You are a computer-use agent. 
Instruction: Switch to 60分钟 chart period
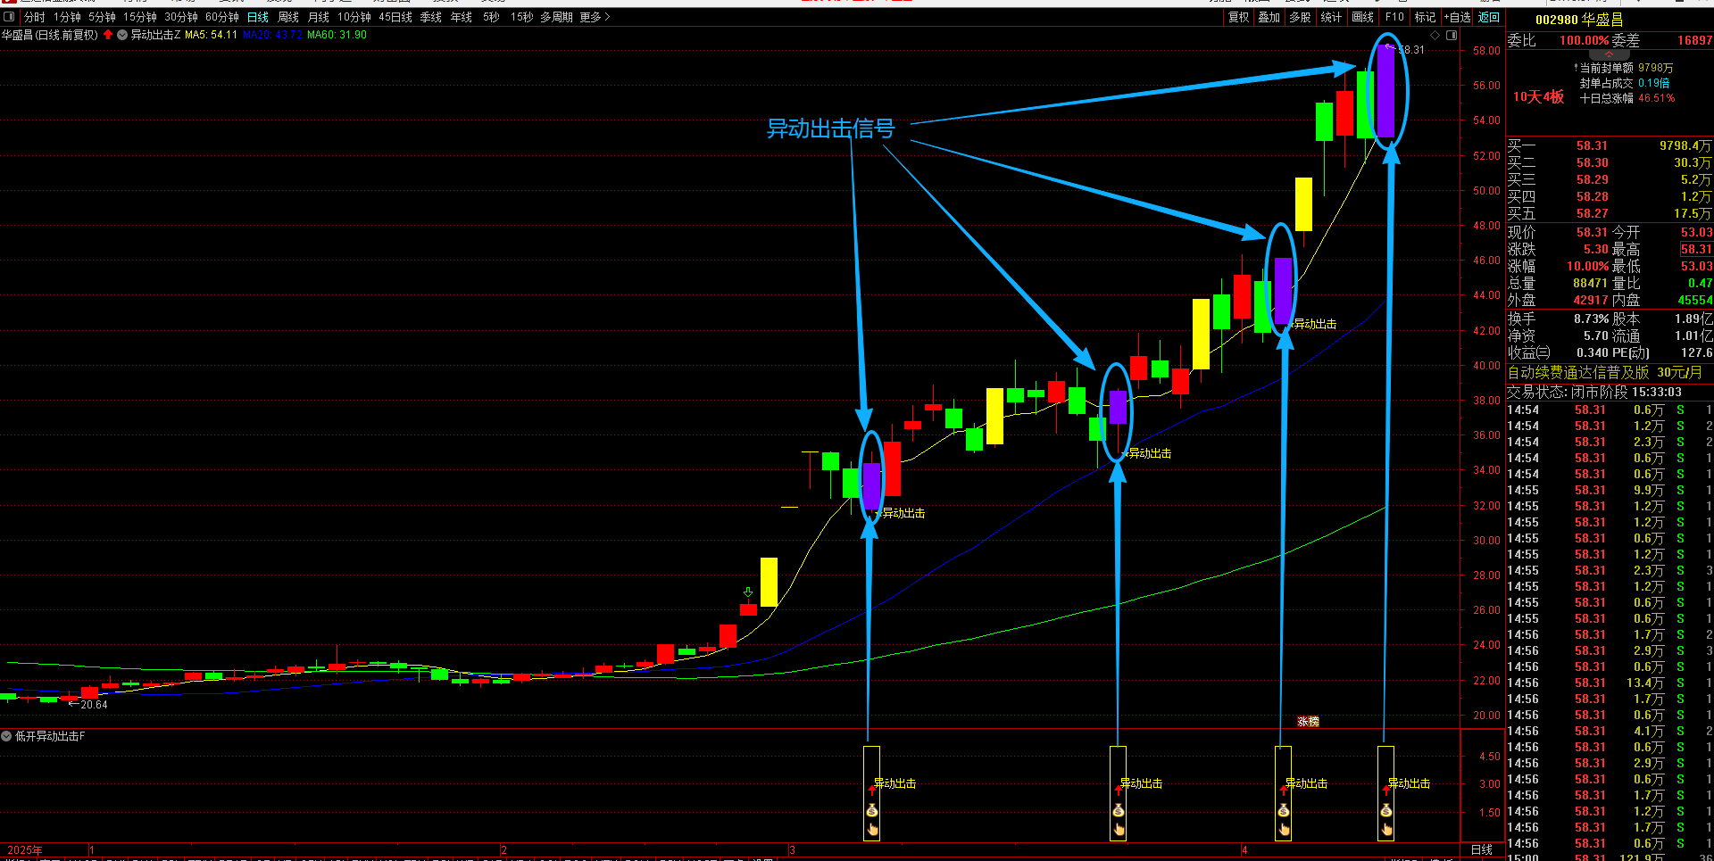pos(222,17)
